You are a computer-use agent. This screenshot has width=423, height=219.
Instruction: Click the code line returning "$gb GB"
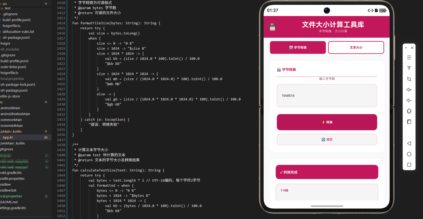tap(113, 104)
